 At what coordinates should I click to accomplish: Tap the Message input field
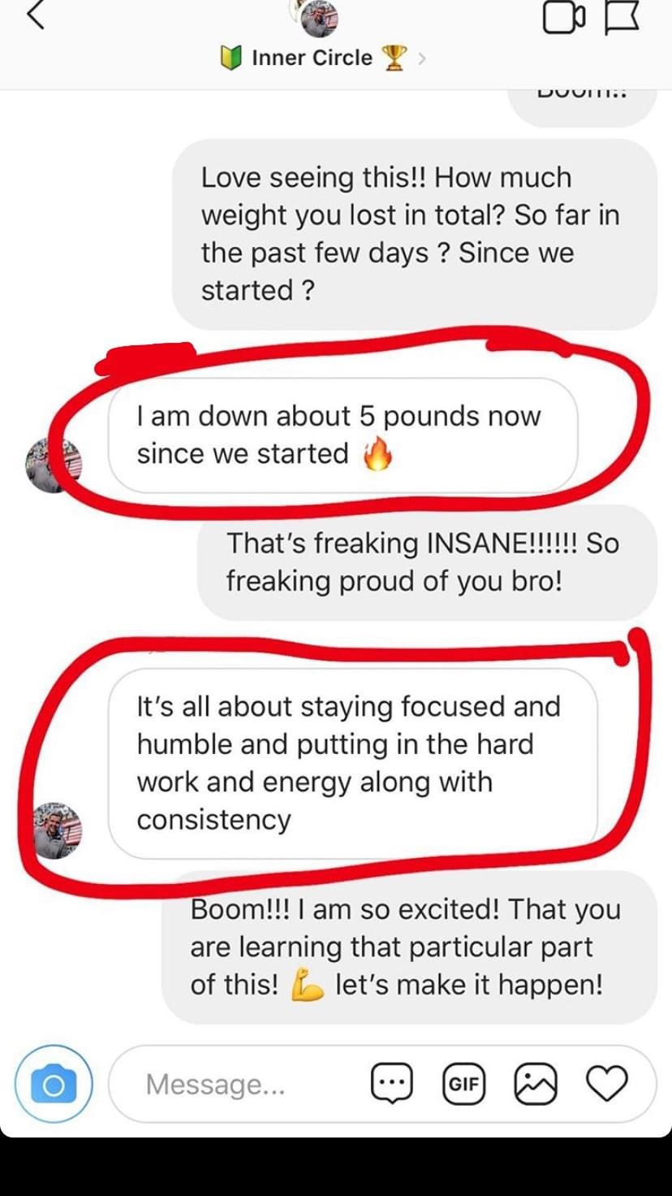click(381, 1084)
